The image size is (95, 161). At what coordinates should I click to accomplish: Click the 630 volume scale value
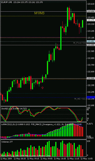(88, 141)
